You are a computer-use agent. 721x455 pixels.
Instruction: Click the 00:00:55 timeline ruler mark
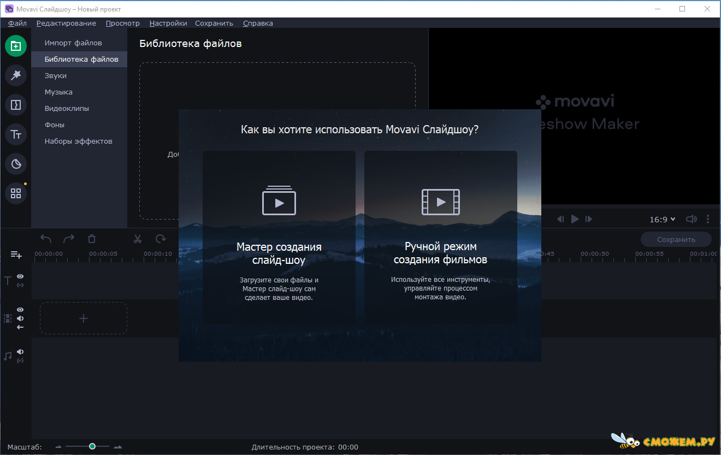pyautogui.click(x=649, y=253)
